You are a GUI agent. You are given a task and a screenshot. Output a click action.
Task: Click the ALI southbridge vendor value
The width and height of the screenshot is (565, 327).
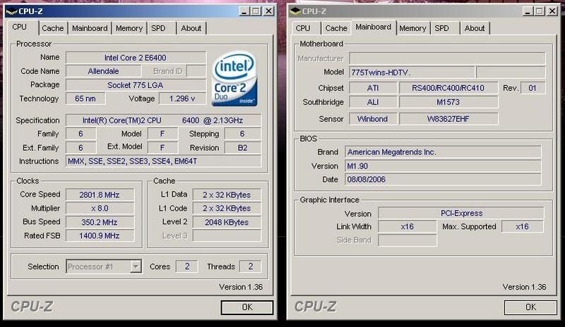pos(373,102)
